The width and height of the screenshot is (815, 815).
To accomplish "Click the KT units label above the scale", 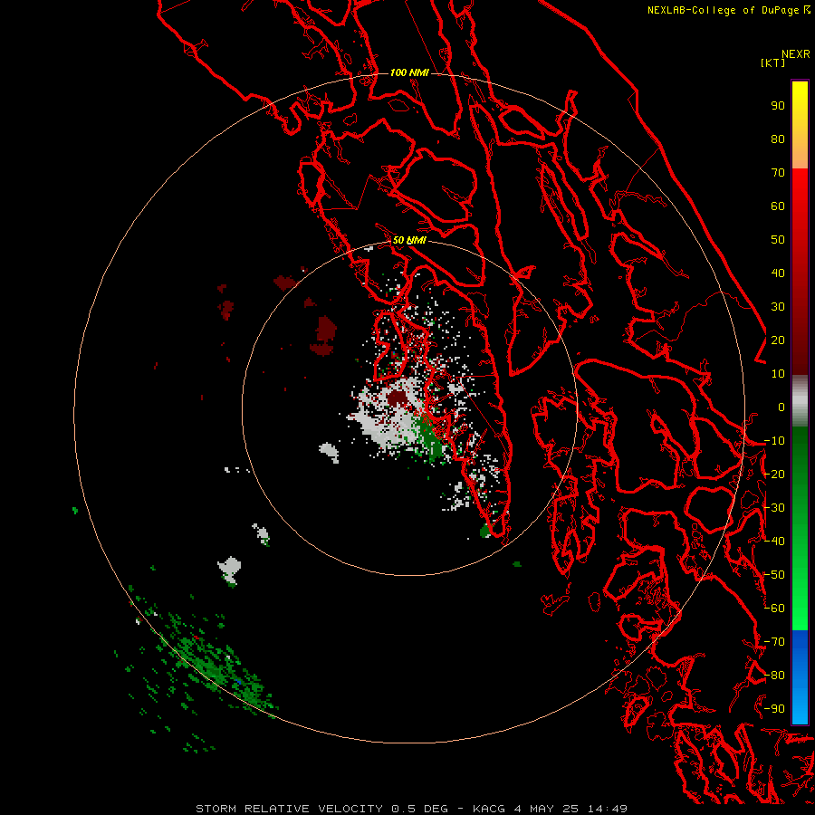I will coord(772,62).
